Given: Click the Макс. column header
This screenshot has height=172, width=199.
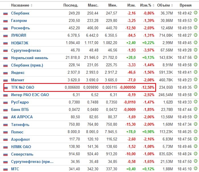Looking at the screenshot, I should point(93,5).
